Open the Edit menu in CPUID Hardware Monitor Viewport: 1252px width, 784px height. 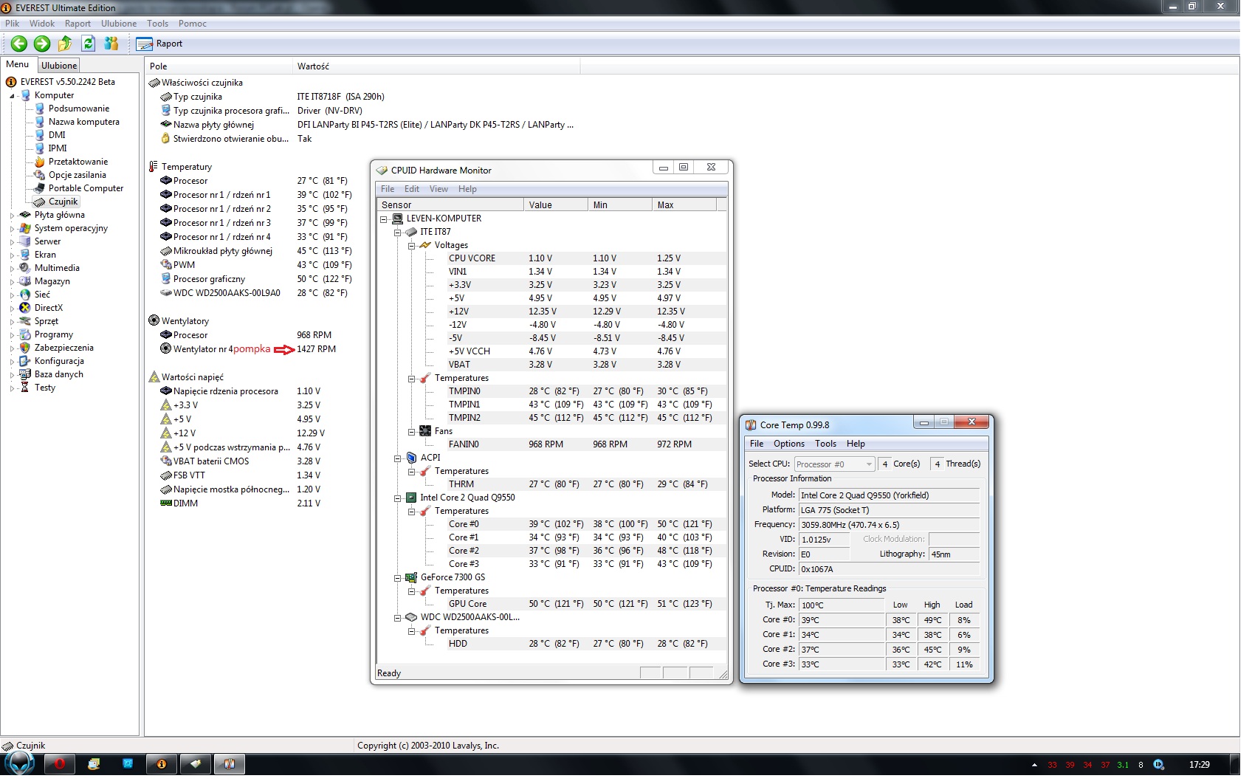(x=412, y=189)
